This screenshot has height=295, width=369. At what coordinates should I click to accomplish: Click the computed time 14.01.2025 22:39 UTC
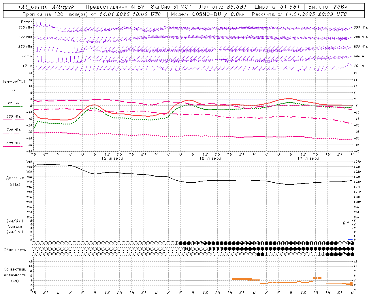coord(316,14)
